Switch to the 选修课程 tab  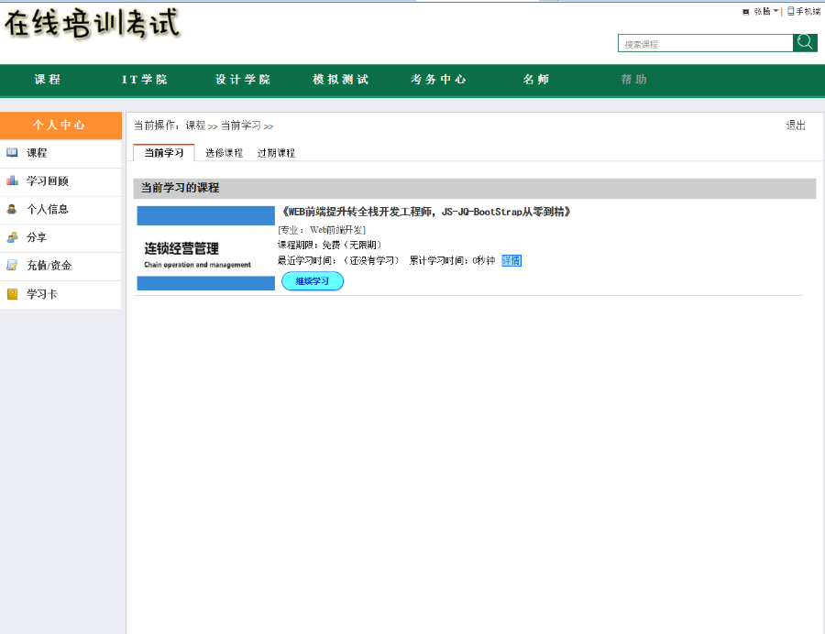point(224,153)
